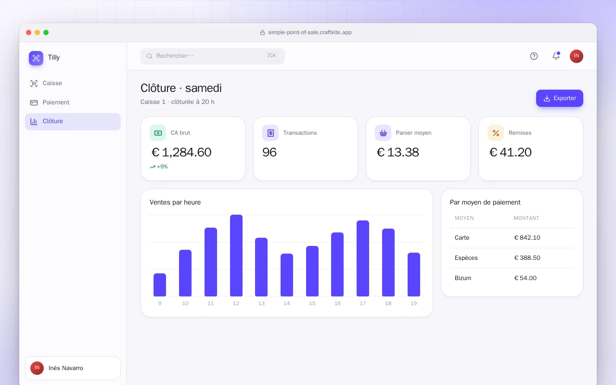The height and width of the screenshot is (385, 616).
Task: Click the Panier moyen value € 13.38
Action: [398, 153]
